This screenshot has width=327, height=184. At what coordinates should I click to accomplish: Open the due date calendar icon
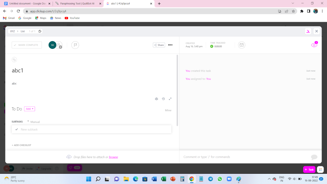242,45
